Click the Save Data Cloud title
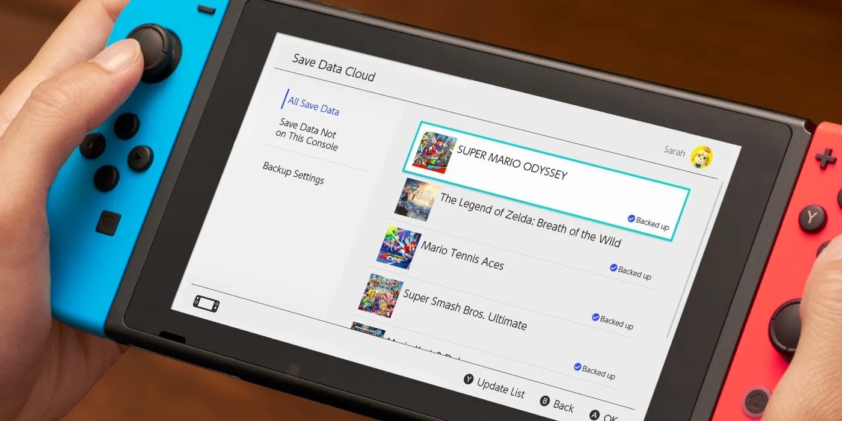 (x=333, y=67)
